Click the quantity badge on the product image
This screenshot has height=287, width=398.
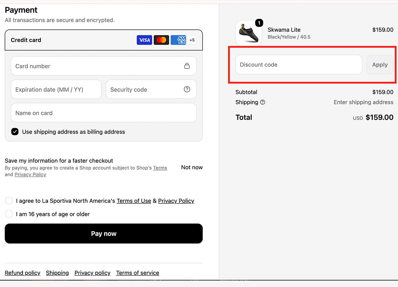coord(259,23)
